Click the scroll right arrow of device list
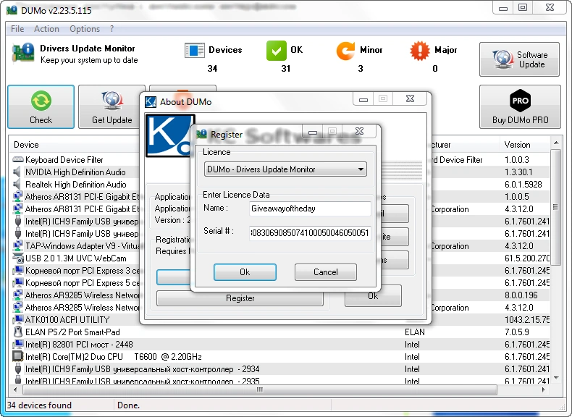This screenshot has width=572, height=417. point(544,389)
